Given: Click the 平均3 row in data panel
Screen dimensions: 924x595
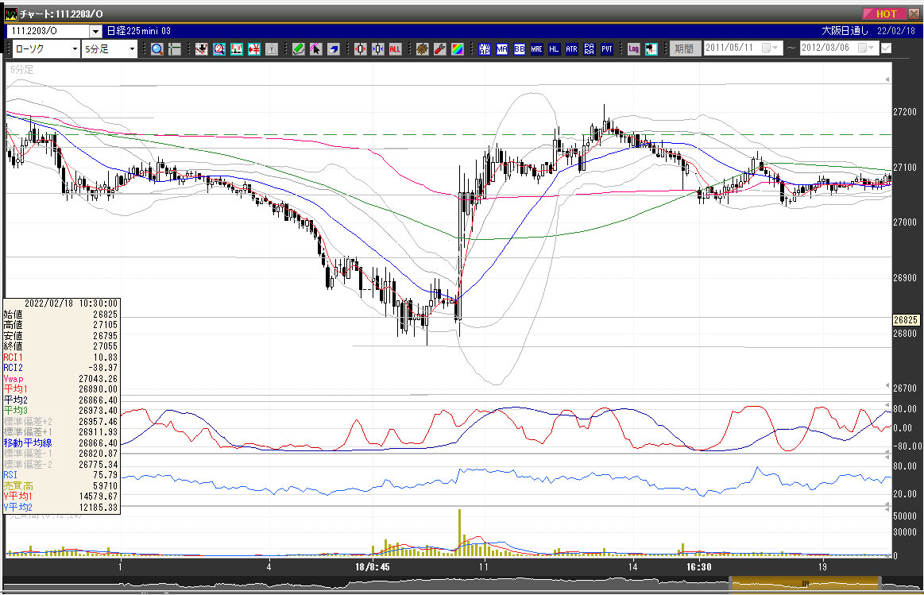Looking at the screenshot, I should 61,411.
